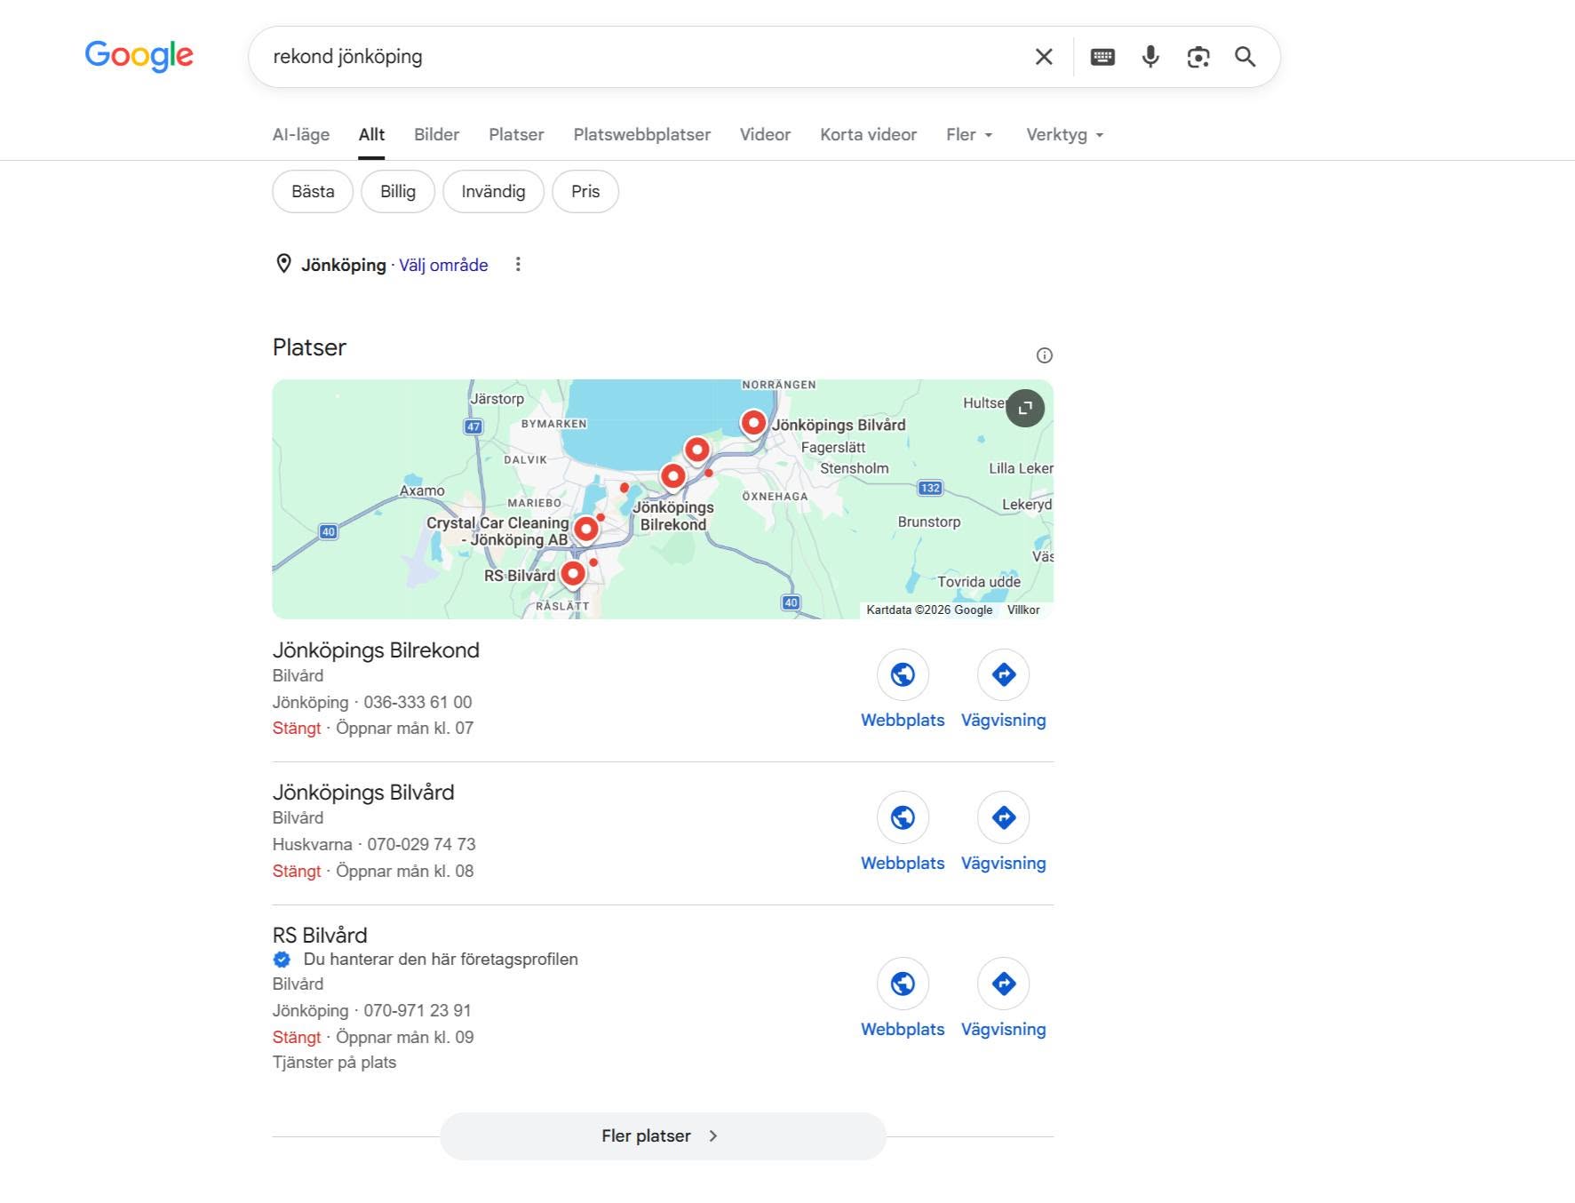Screen dimensions: 1575x1203
Task: Click 'Öppnar mån kl. 07' hours text
Action: 404,728
